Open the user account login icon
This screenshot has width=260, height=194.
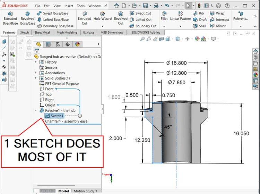pos(218,6)
